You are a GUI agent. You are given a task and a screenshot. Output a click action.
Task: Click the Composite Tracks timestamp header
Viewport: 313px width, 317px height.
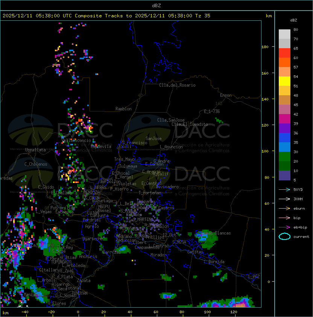106,15
